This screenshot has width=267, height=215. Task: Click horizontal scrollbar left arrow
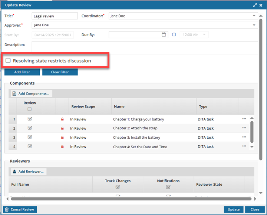[x=7, y=199]
